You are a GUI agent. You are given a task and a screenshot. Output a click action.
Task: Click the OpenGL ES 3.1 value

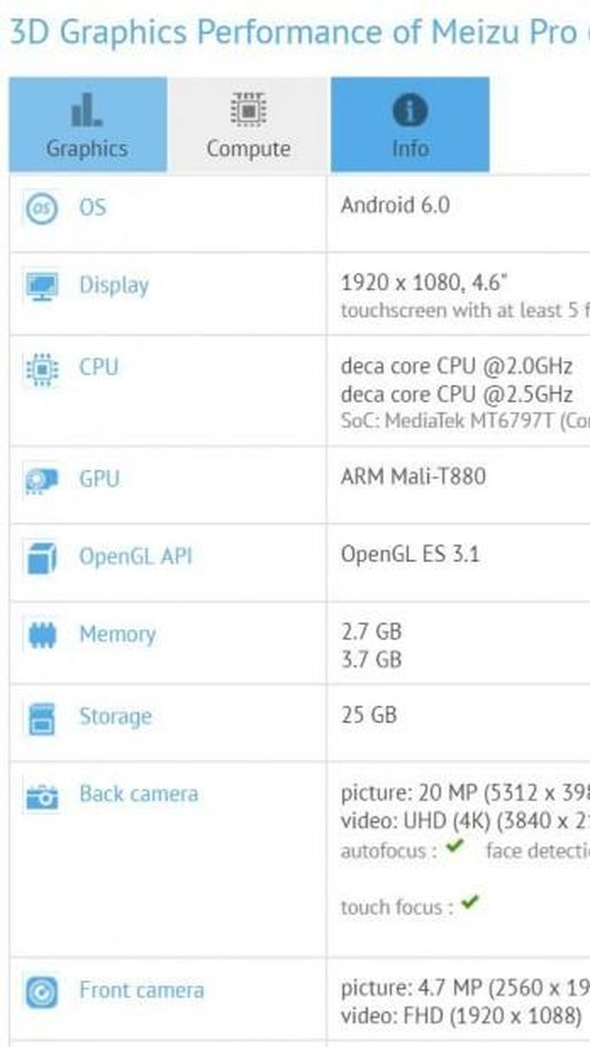pos(410,554)
